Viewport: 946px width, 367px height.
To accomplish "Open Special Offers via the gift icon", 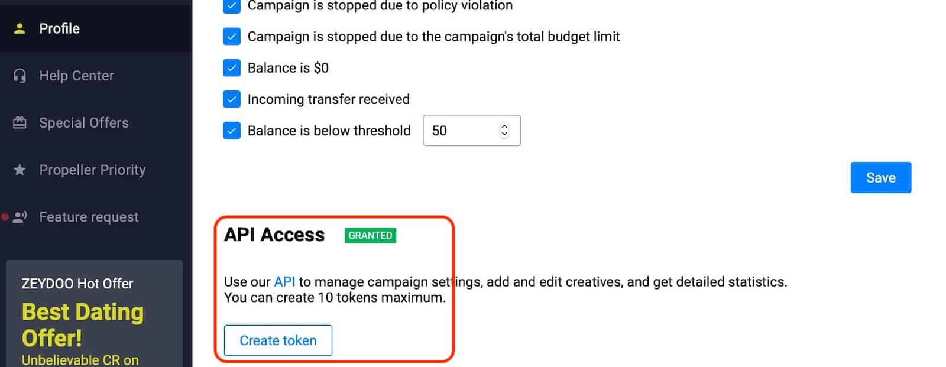I will point(20,122).
